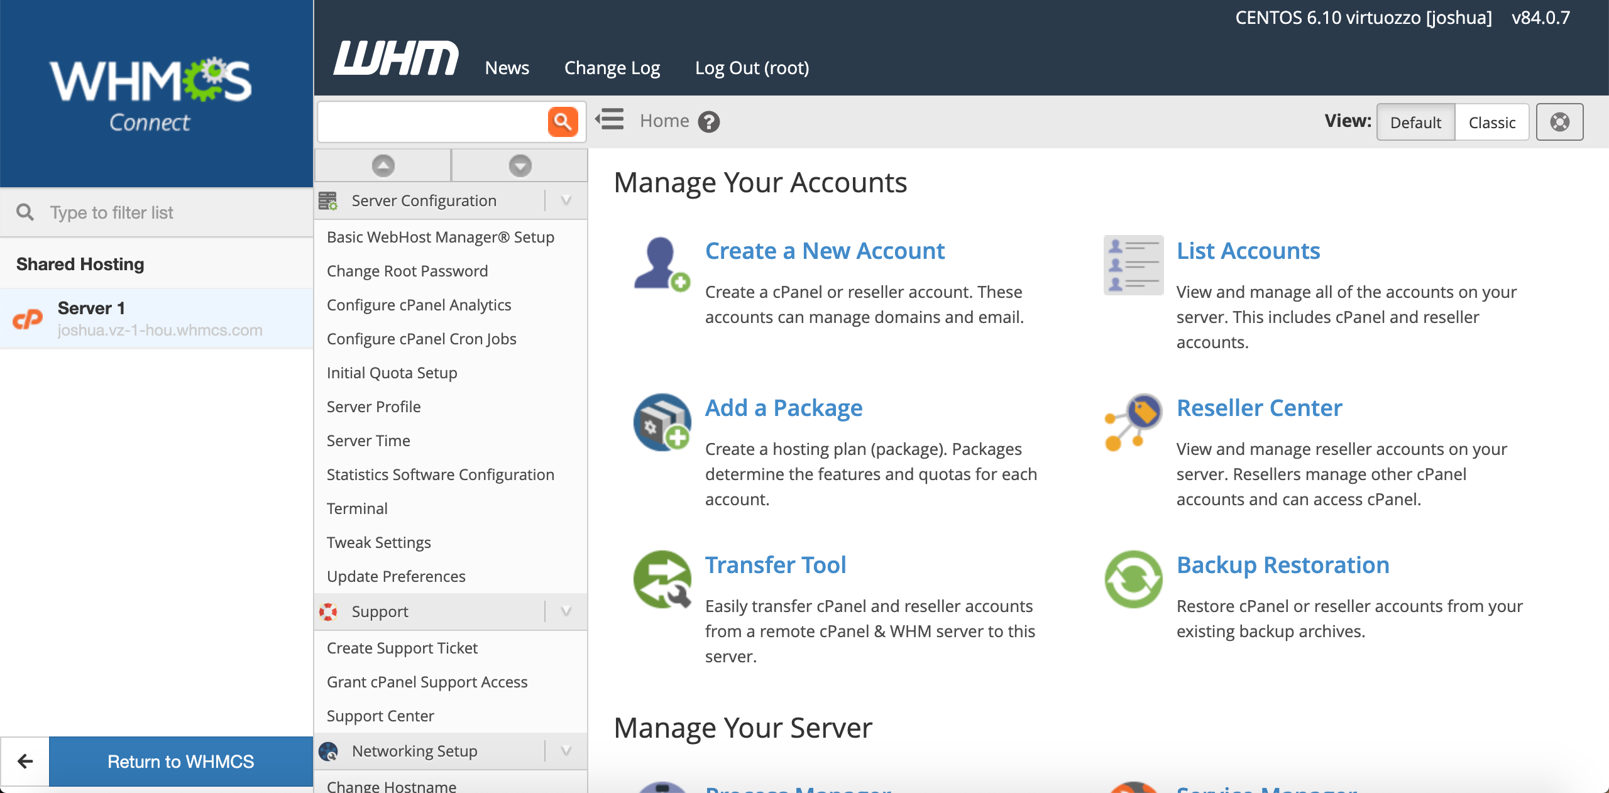
Task: Collapse the Networking Setup section chevron
Action: pos(566,751)
